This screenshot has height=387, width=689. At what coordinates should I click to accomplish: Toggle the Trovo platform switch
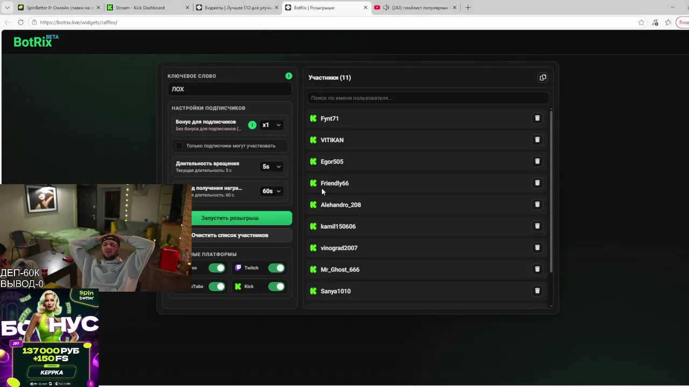point(217,268)
